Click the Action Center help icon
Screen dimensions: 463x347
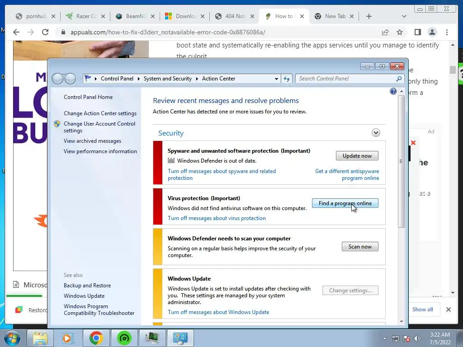click(393, 91)
